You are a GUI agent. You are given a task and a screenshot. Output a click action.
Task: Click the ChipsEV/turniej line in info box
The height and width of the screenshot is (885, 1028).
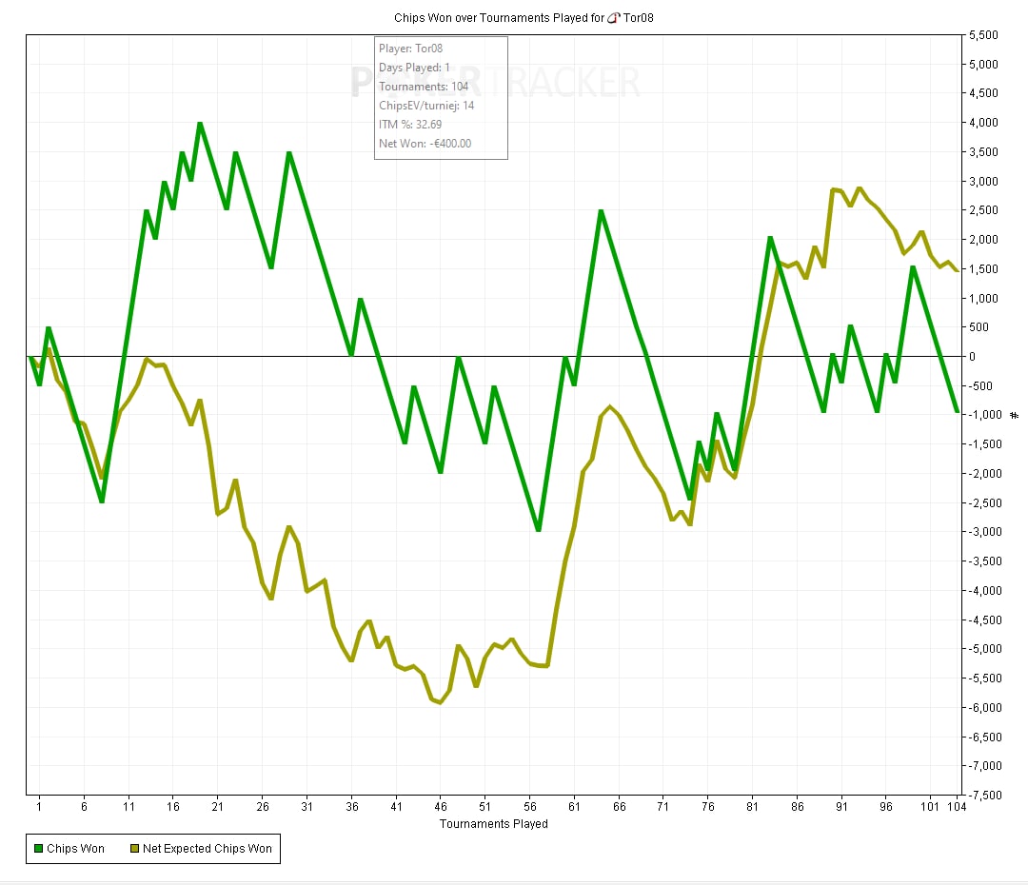coord(426,106)
